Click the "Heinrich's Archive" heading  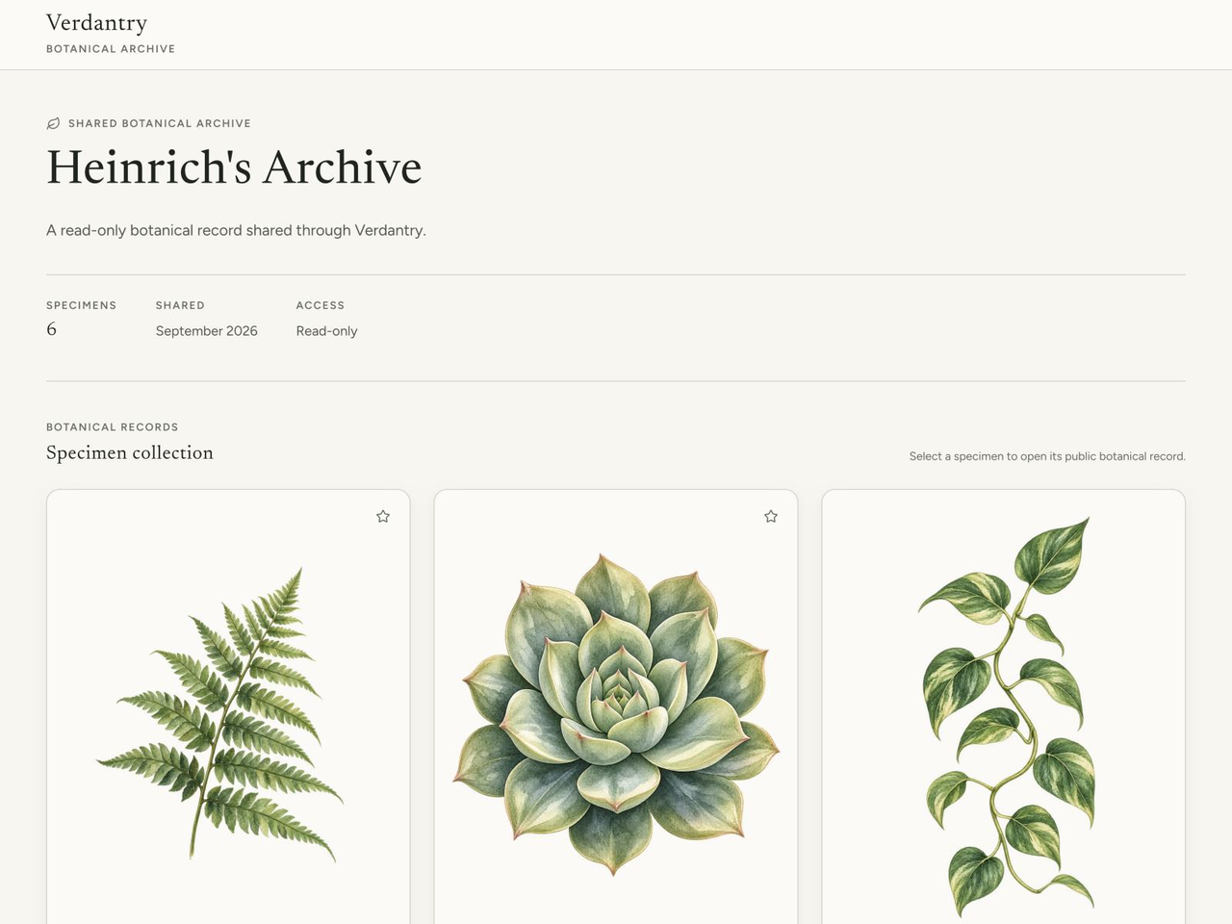234,167
